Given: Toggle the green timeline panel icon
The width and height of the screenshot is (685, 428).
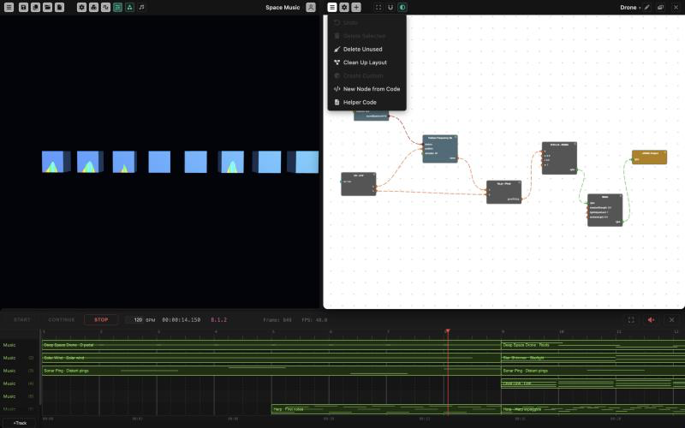Looking at the screenshot, I should 117,8.
